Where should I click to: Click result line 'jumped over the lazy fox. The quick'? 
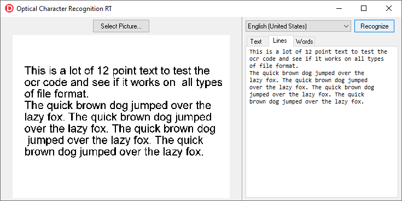[307, 94]
